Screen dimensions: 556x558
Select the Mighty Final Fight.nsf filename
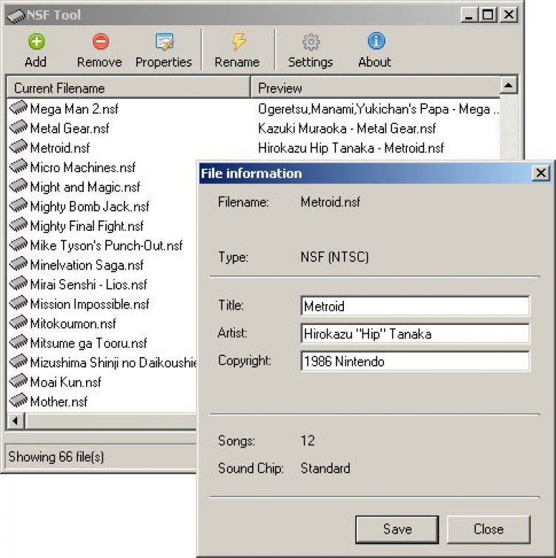point(87,226)
